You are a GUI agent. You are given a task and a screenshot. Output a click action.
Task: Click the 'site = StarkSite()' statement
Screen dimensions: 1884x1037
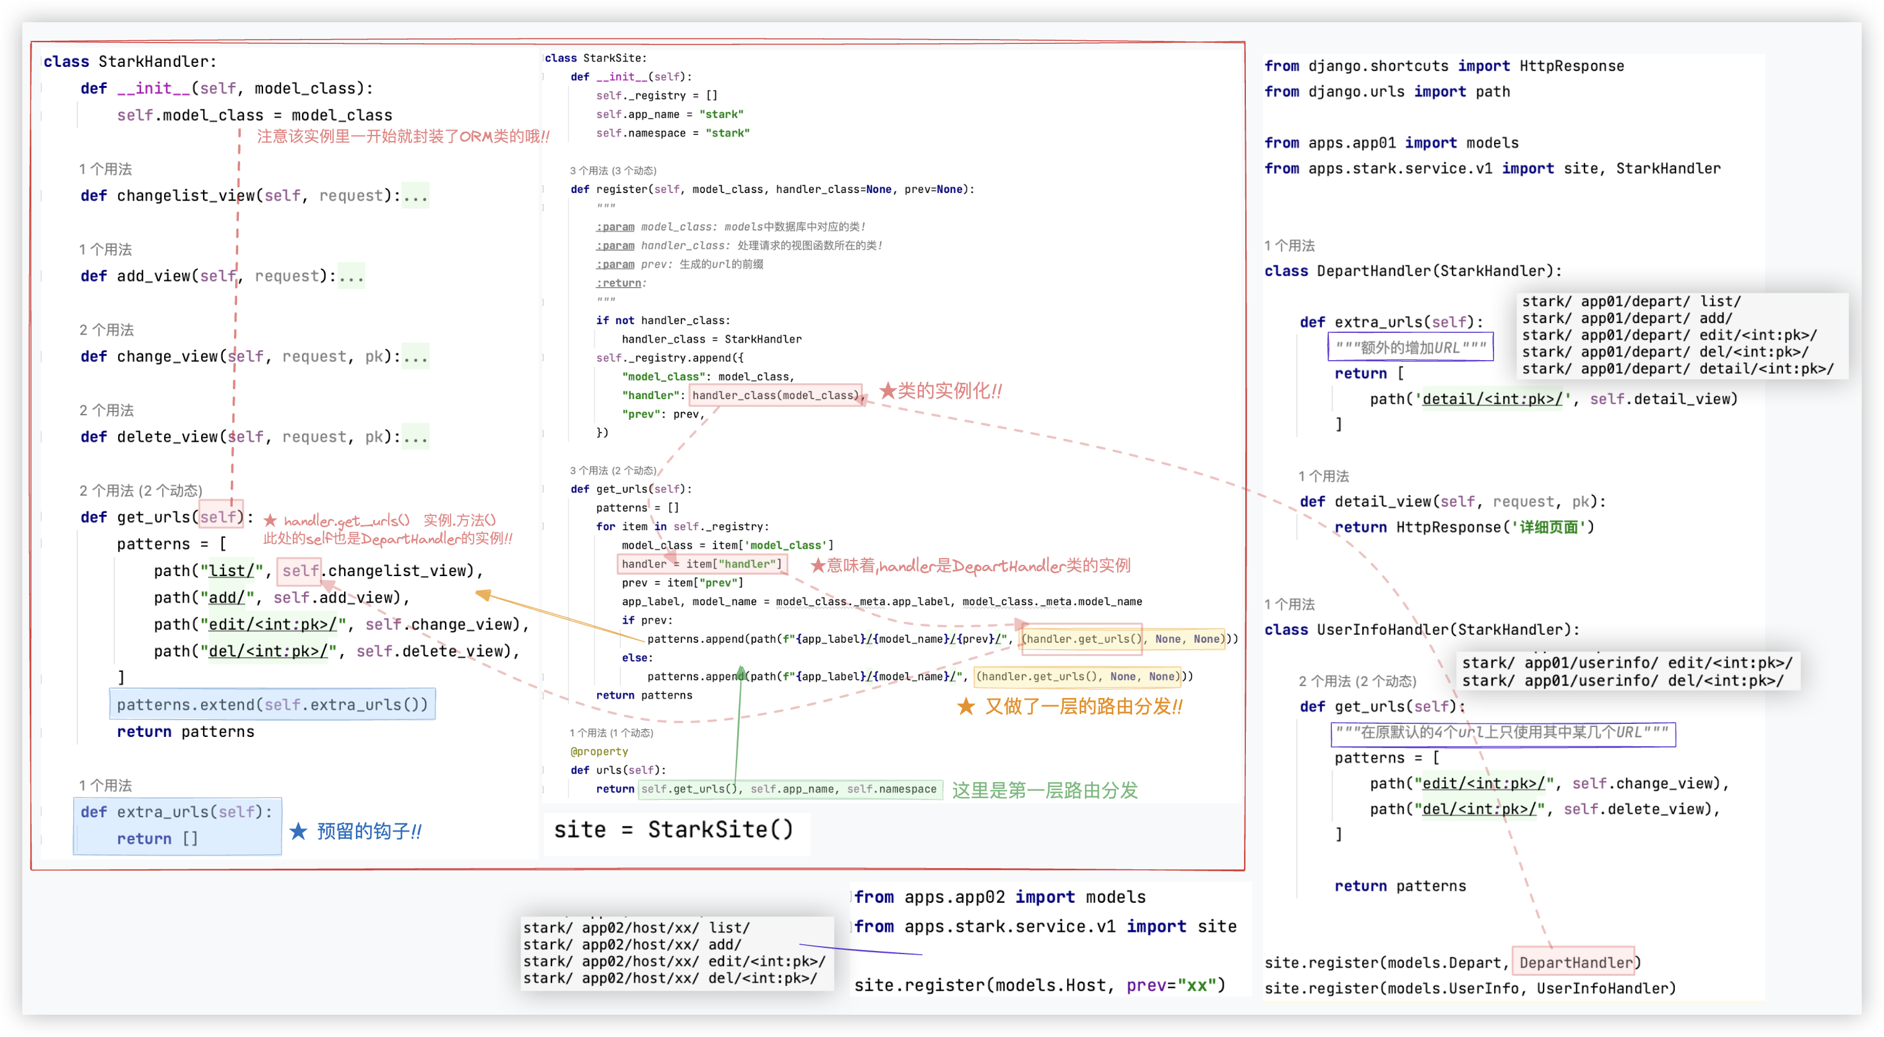tap(673, 830)
